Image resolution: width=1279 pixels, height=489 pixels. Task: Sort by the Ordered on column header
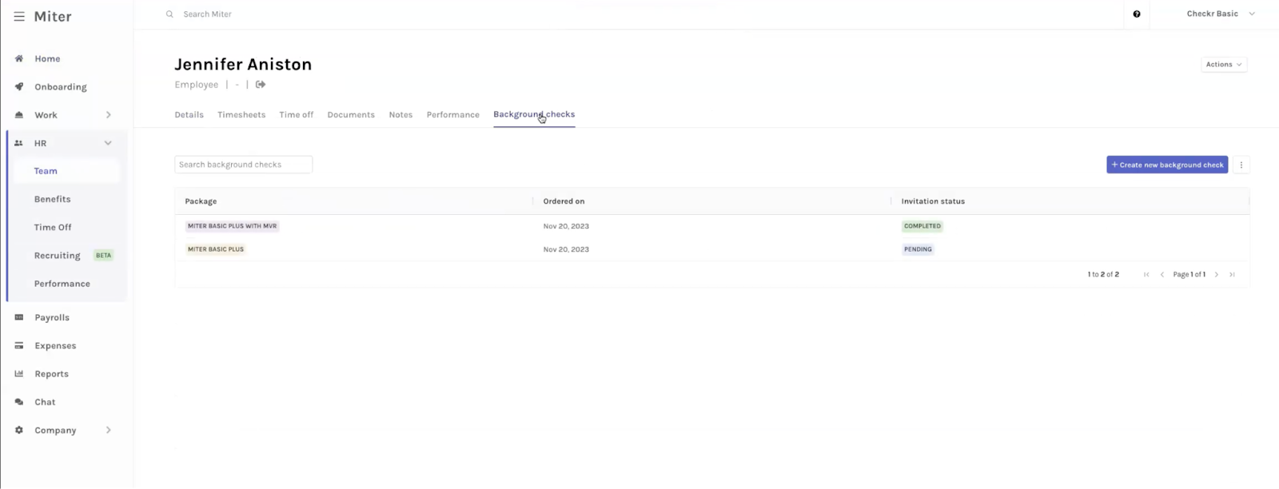coord(564,201)
